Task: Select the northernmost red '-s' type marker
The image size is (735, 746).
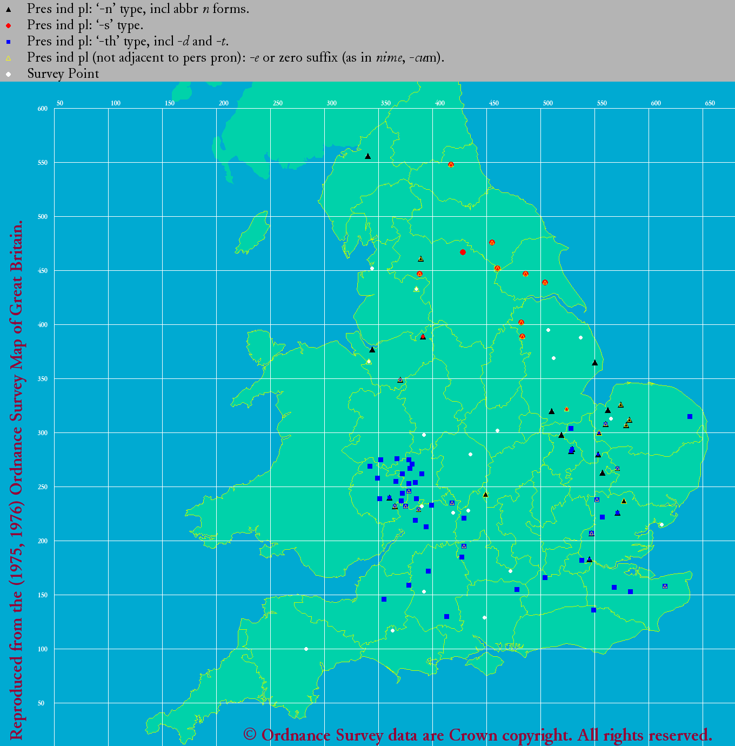Action: coord(451,164)
